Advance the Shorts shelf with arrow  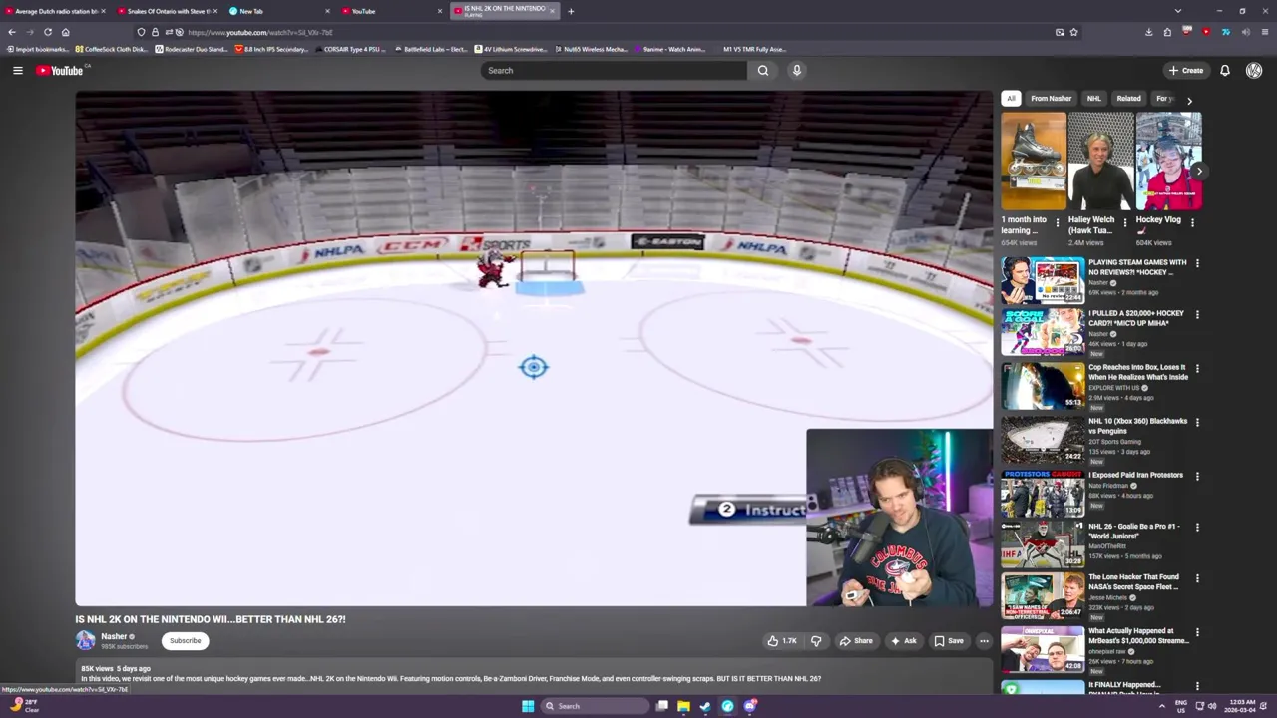pyautogui.click(x=1199, y=172)
